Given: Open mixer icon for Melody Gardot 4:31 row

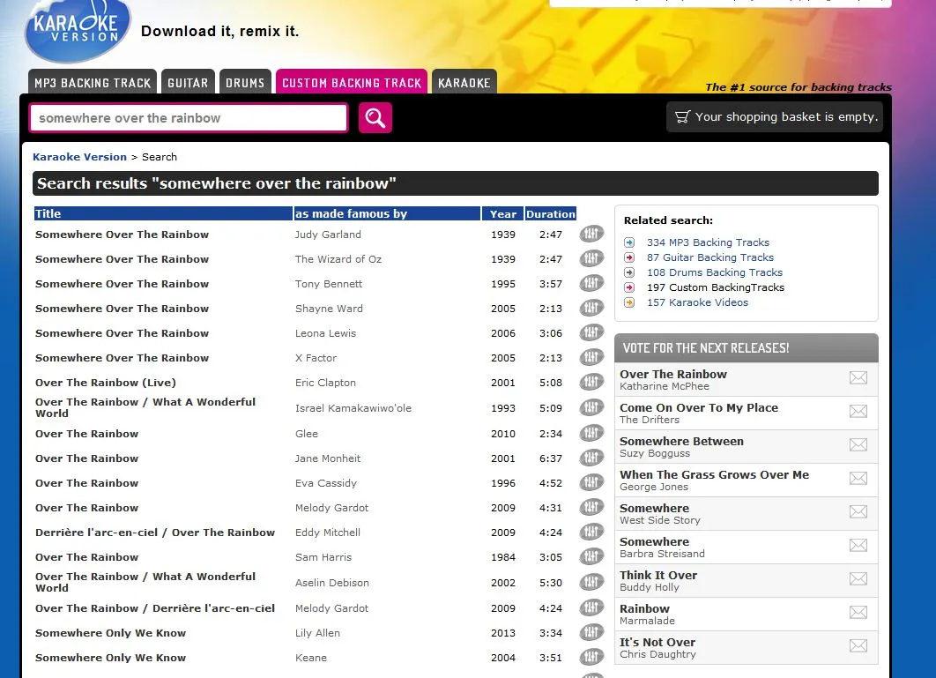Looking at the screenshot, I should [591, 507].
